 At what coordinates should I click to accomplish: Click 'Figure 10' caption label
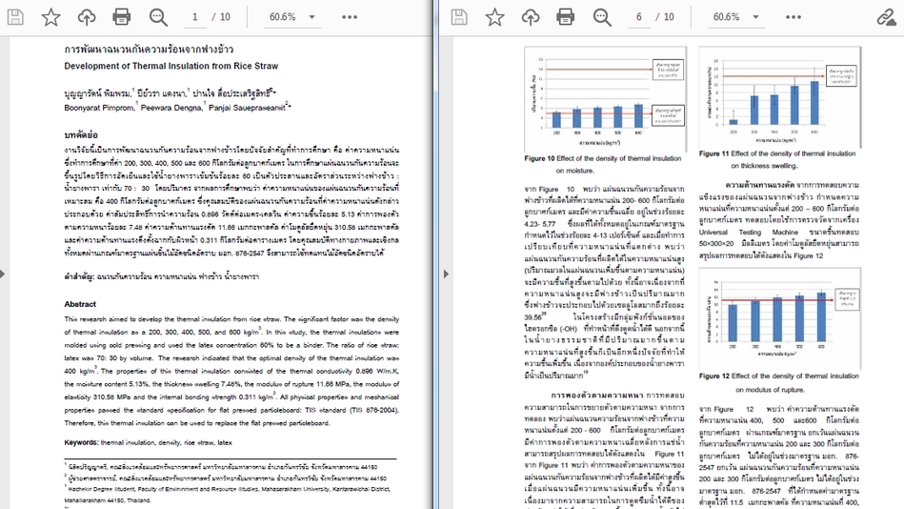[x=539, y=158]
